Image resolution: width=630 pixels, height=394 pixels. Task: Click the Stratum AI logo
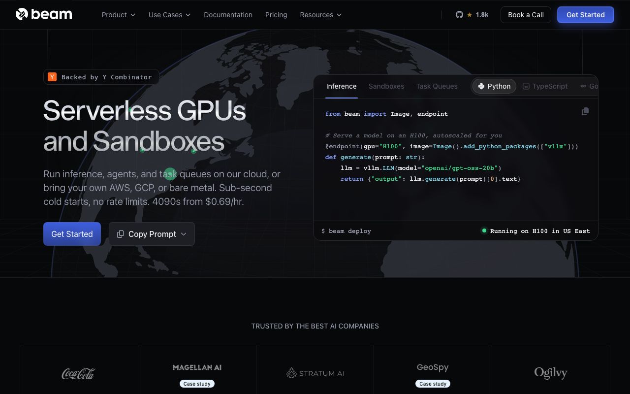click(315, 373)
